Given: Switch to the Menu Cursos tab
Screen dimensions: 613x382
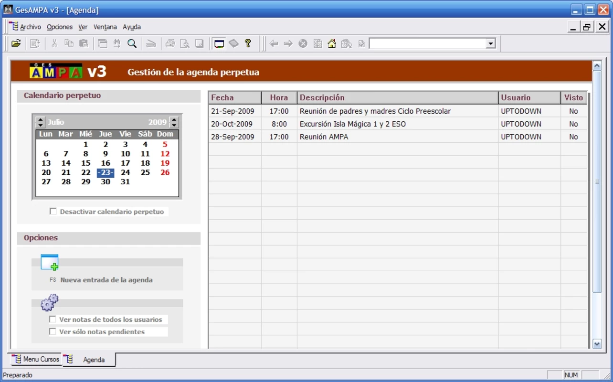Looking at the screenshot, I should click(36, 359).
